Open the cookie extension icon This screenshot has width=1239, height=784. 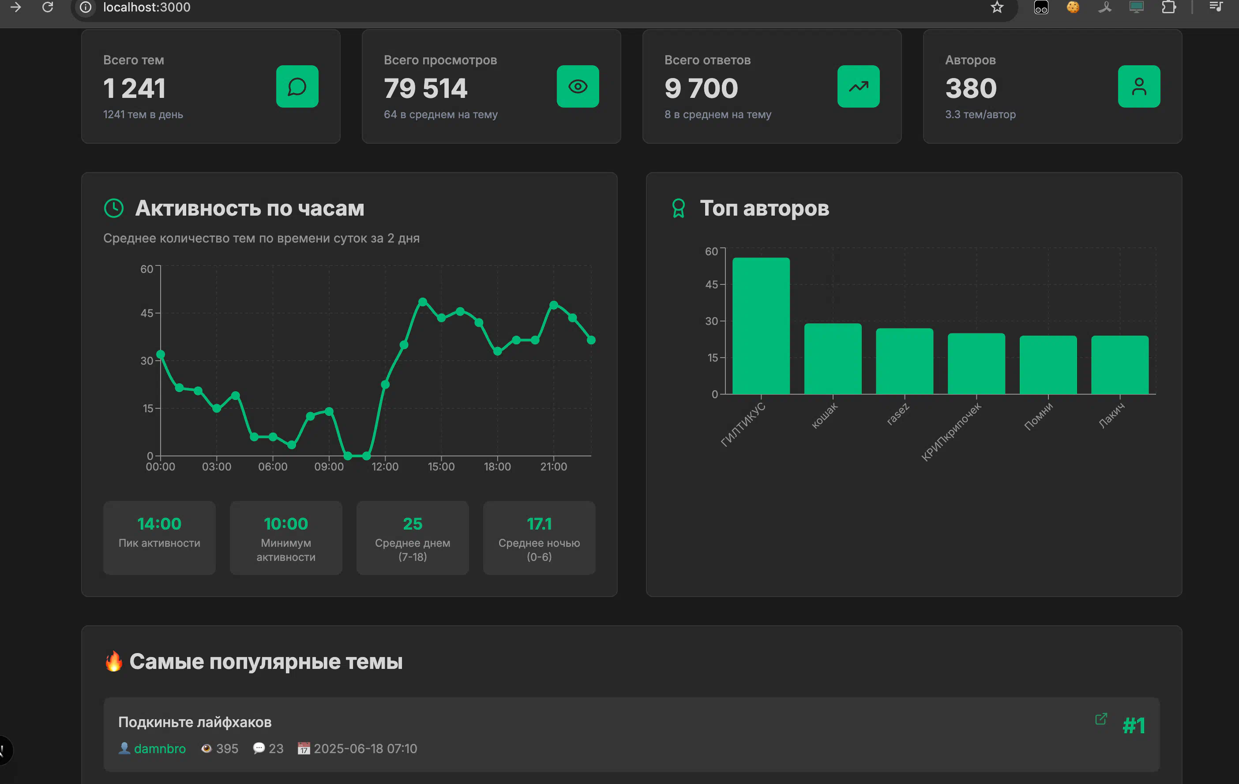pyautogui.click(x=1073, y=7)
